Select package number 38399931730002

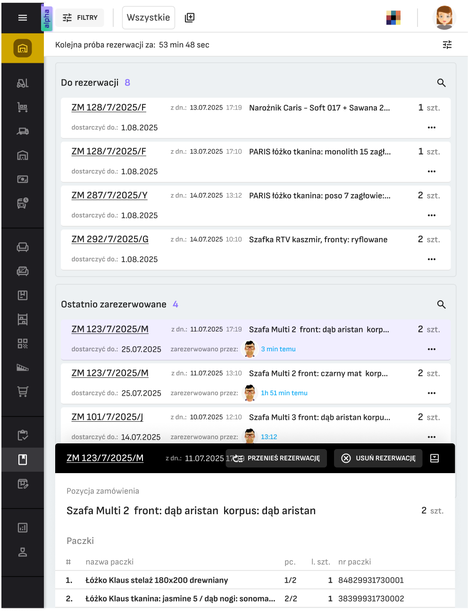click(x=371, y=599)
